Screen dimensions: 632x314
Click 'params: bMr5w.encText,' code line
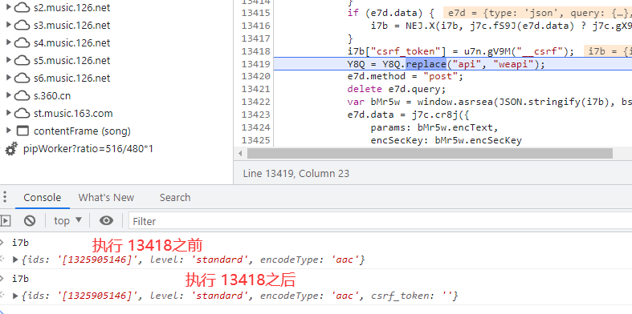434,127
